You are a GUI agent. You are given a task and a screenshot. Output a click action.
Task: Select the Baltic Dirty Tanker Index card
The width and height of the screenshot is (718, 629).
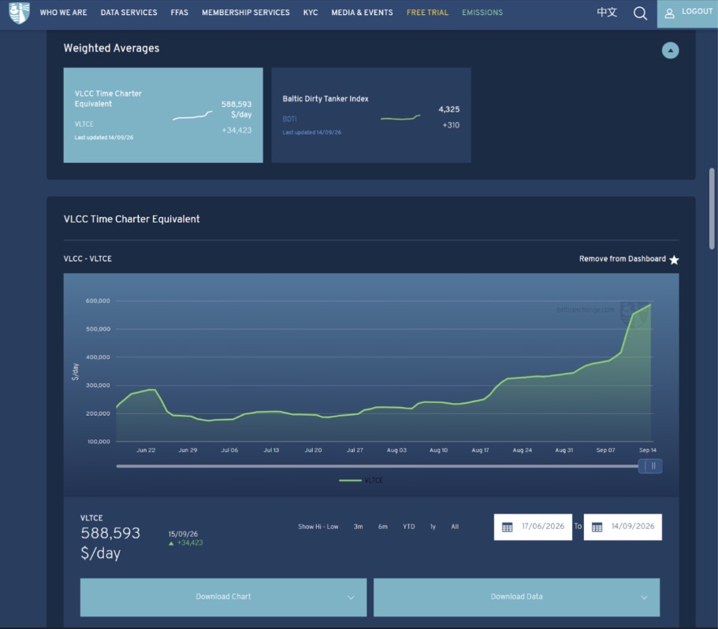[371, 115]
